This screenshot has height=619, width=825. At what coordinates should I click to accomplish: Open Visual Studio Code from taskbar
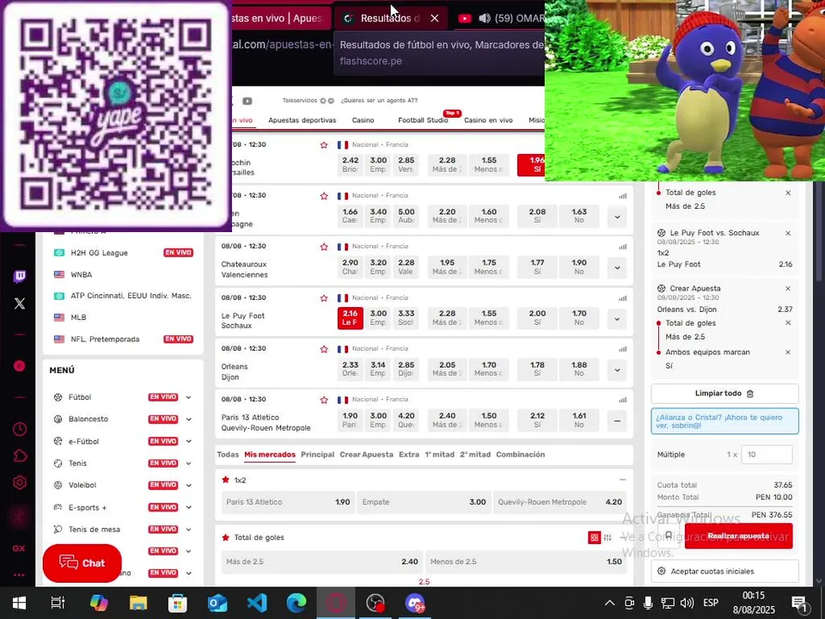(257, 603)
